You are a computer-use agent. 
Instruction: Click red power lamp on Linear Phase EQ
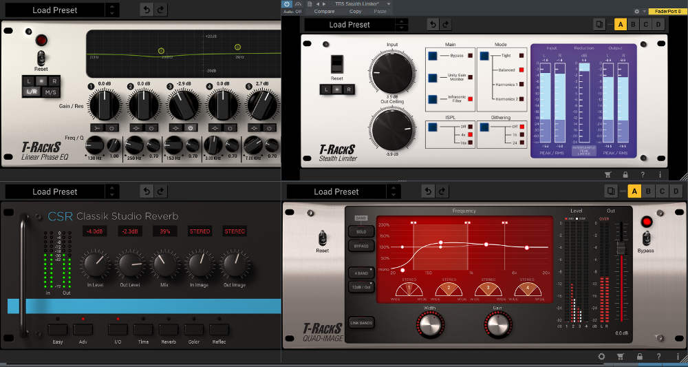41,41
